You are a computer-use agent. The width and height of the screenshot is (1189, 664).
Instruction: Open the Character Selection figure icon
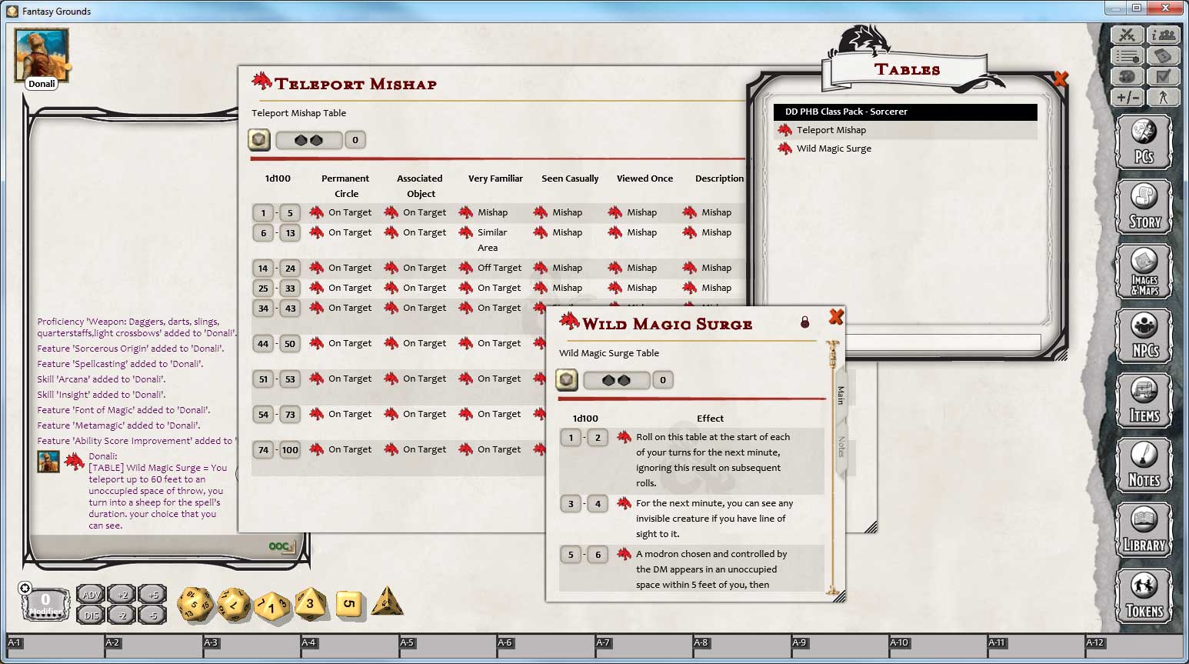[x=1164, y=98]
